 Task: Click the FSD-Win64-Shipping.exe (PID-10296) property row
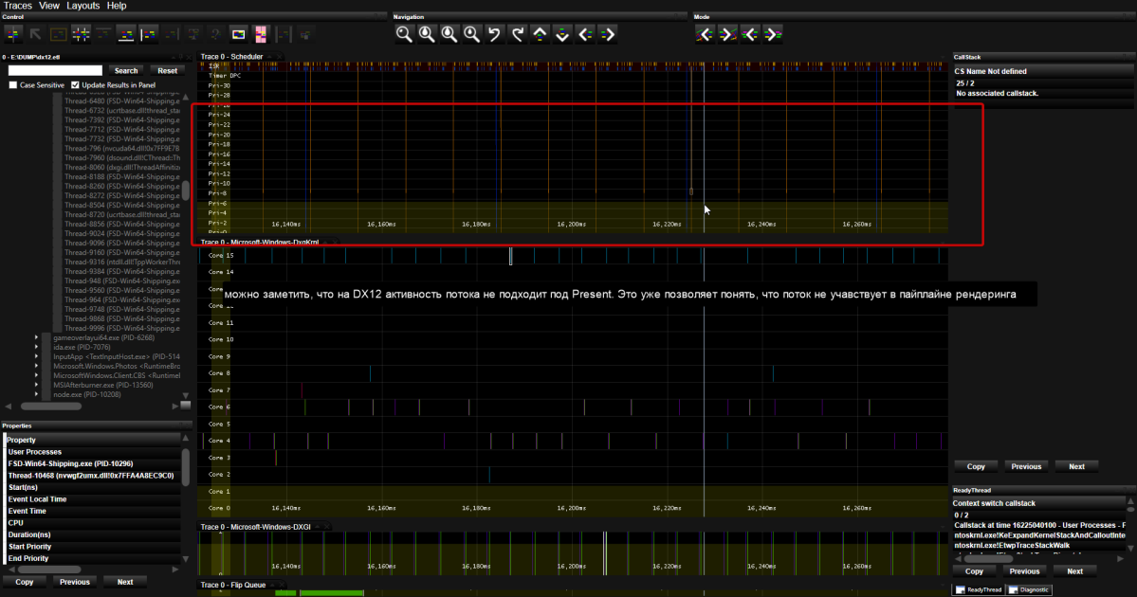(x=92, y=463)
